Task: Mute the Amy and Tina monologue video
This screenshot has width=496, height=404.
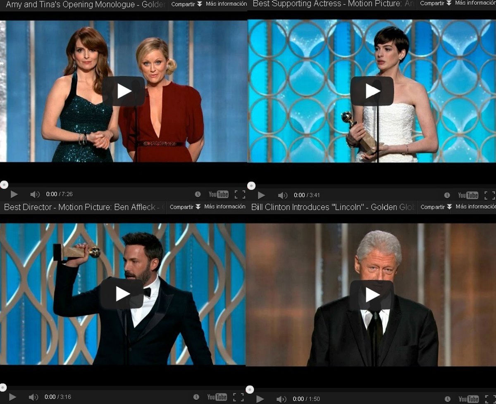Action: pos(35,194)
